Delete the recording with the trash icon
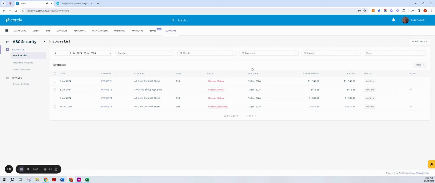This screenshot has width=435, height=183. (x=56, y=169)
